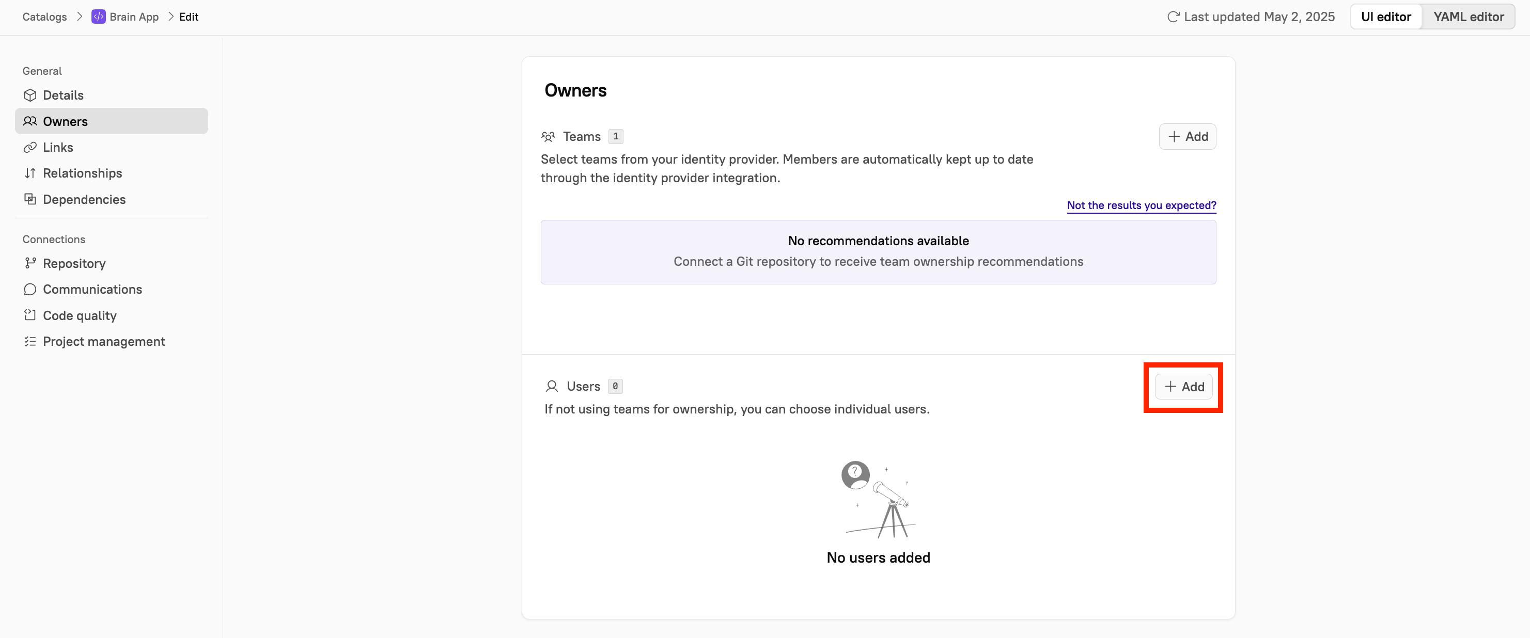Image resolution: width=1530 pixels, height=638 pixels.
Task: Click the Project management checklist icon
Action: (29, 341)
